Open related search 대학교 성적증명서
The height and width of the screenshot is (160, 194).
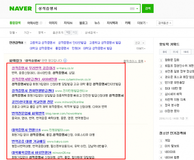(41, 48)
